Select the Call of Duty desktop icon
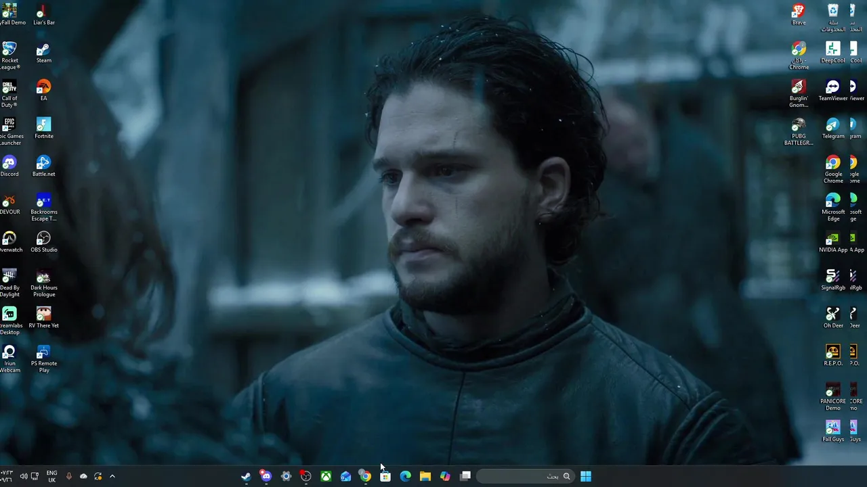The width and height of the screenshot is (867, 487). point(9,94)
